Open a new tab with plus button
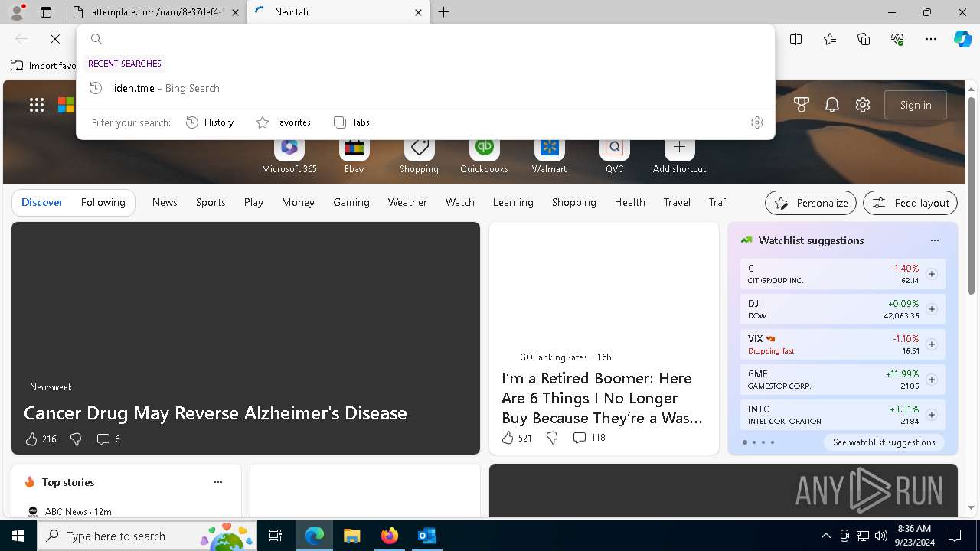 coord(444,12)
